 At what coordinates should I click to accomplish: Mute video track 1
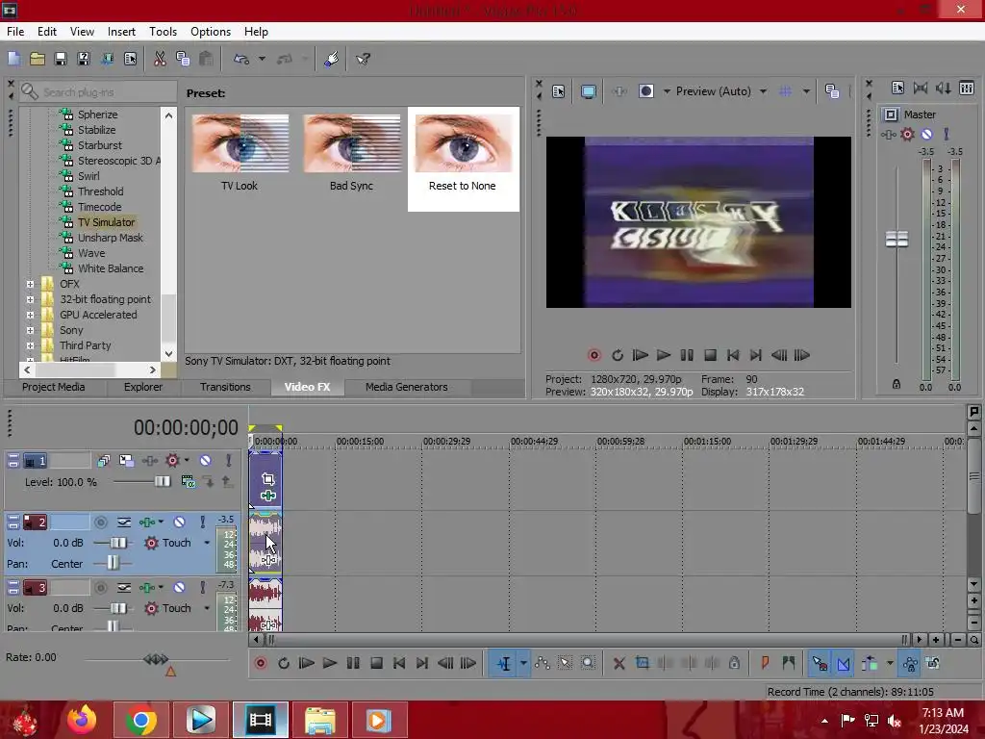click(206, 461)
